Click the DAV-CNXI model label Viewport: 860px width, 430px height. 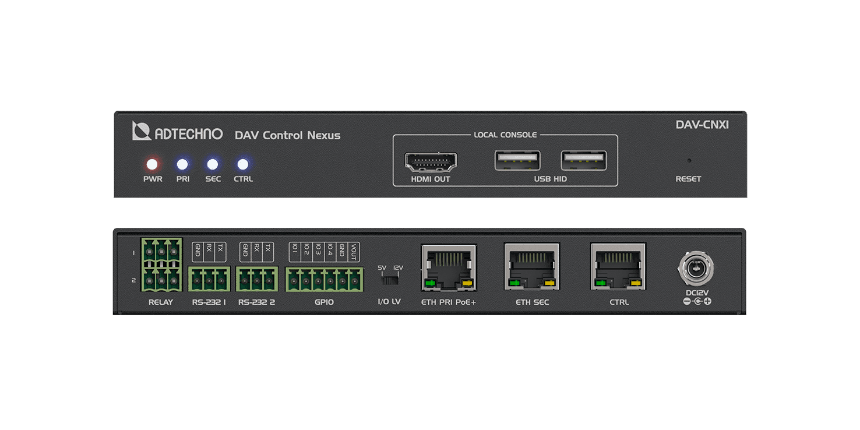[702, 125]
